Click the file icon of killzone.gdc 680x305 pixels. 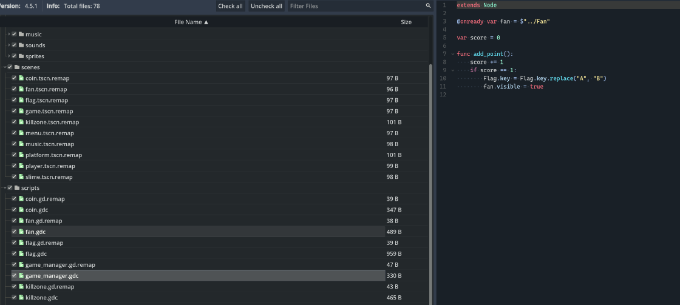21,298
